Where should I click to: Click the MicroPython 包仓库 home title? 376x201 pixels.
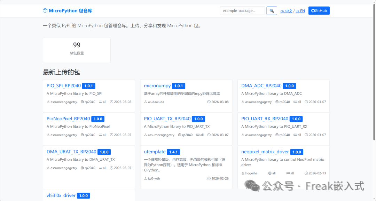[x=70, y=11]
